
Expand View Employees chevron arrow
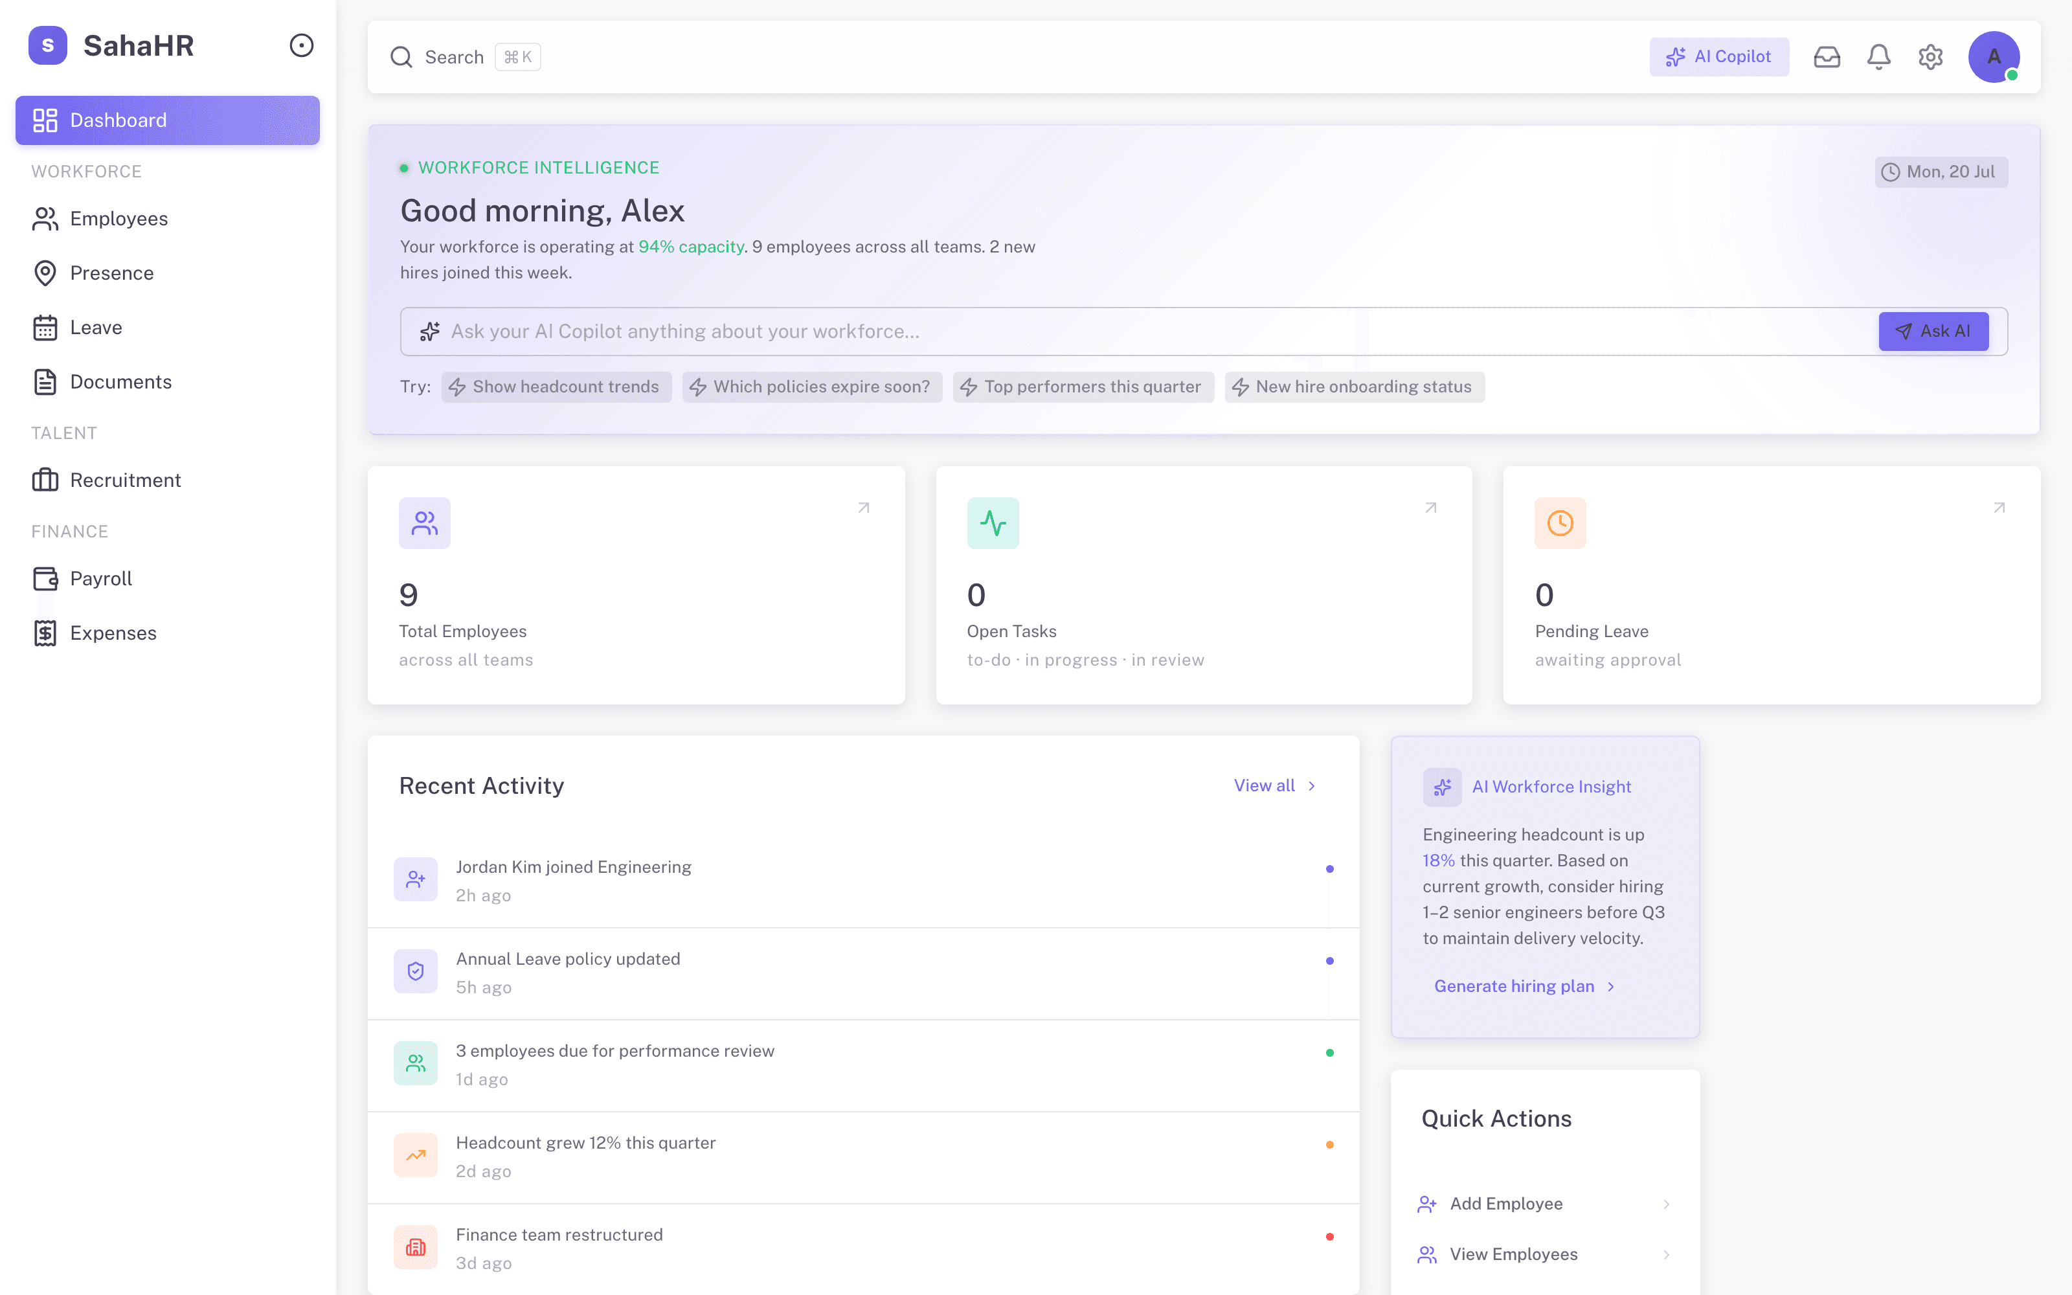tap(1666, 1255)
